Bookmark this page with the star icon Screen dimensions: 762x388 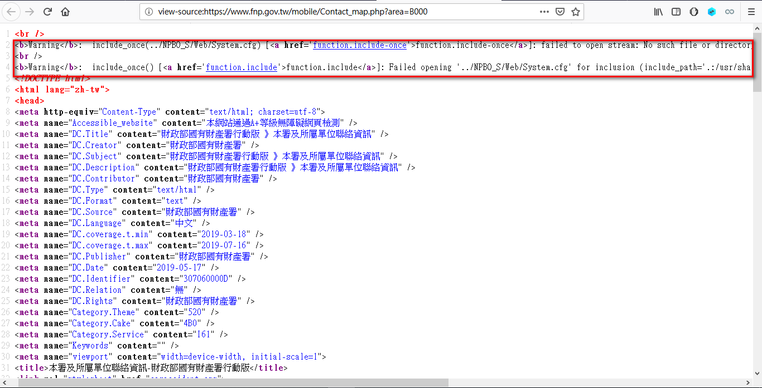tap(576, 12)
